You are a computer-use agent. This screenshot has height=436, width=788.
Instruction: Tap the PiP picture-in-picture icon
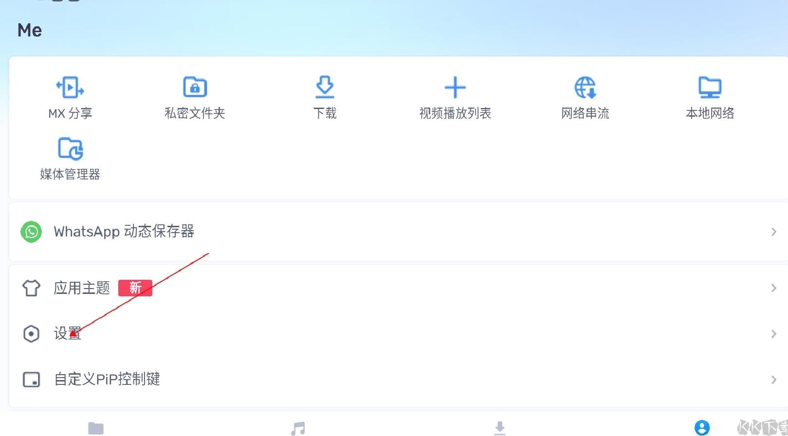(x=32, y=379)
